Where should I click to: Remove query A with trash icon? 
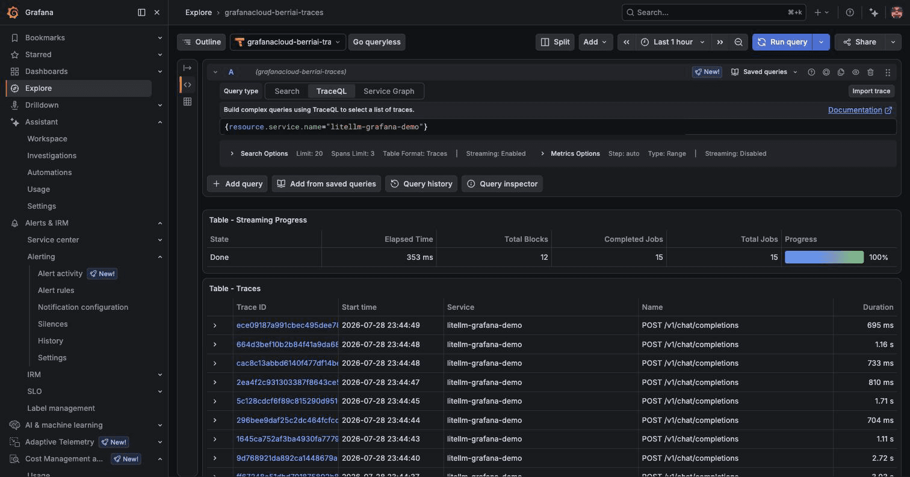coord(870,72)
